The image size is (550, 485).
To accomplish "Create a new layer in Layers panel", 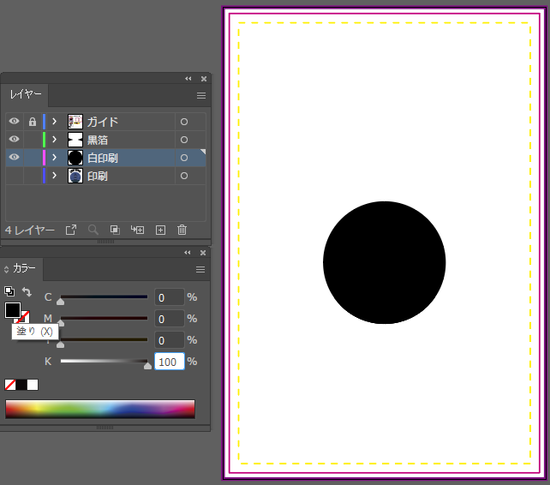I will point(160,230).
